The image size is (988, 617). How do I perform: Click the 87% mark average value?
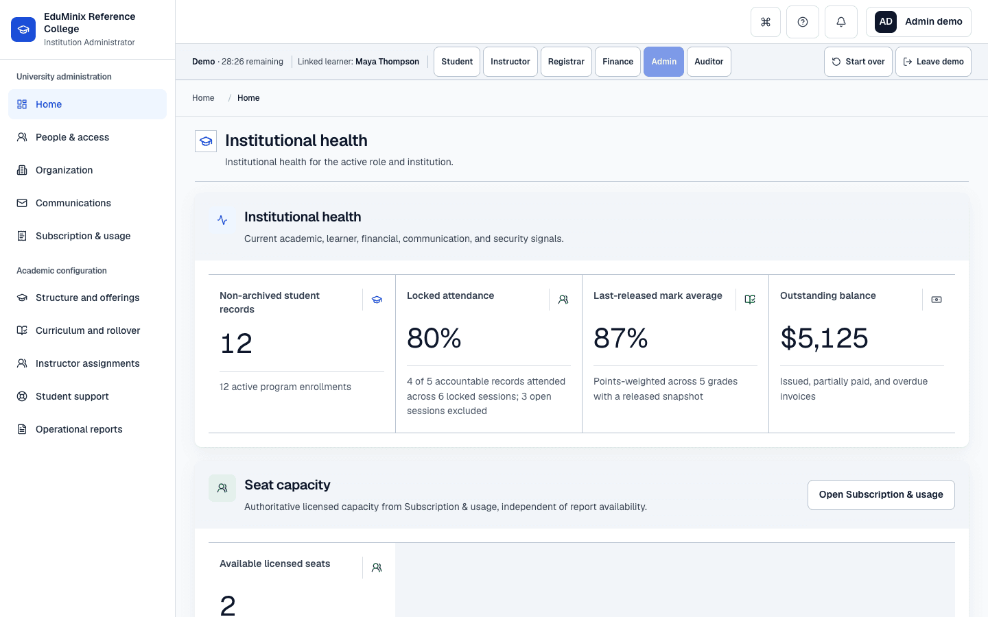click(x=621, y=338)
